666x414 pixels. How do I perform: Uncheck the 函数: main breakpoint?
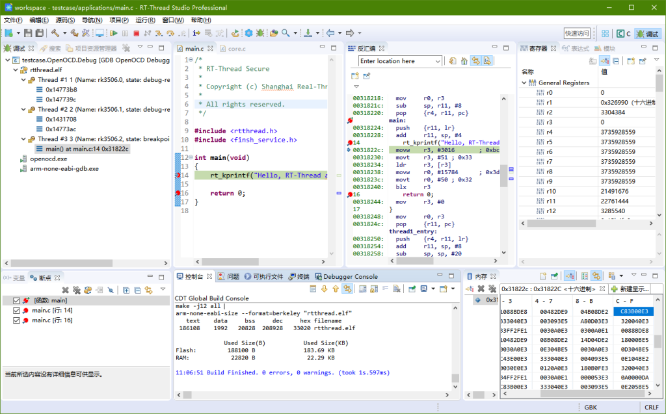pos(16,301)
